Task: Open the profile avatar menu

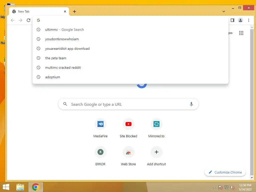Action: click(x=240, y=20)
